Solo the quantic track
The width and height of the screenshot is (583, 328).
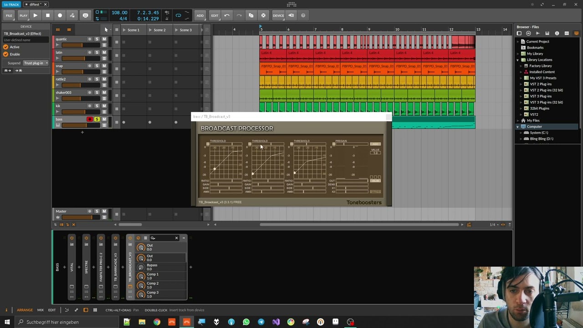[x=97, y=39]
